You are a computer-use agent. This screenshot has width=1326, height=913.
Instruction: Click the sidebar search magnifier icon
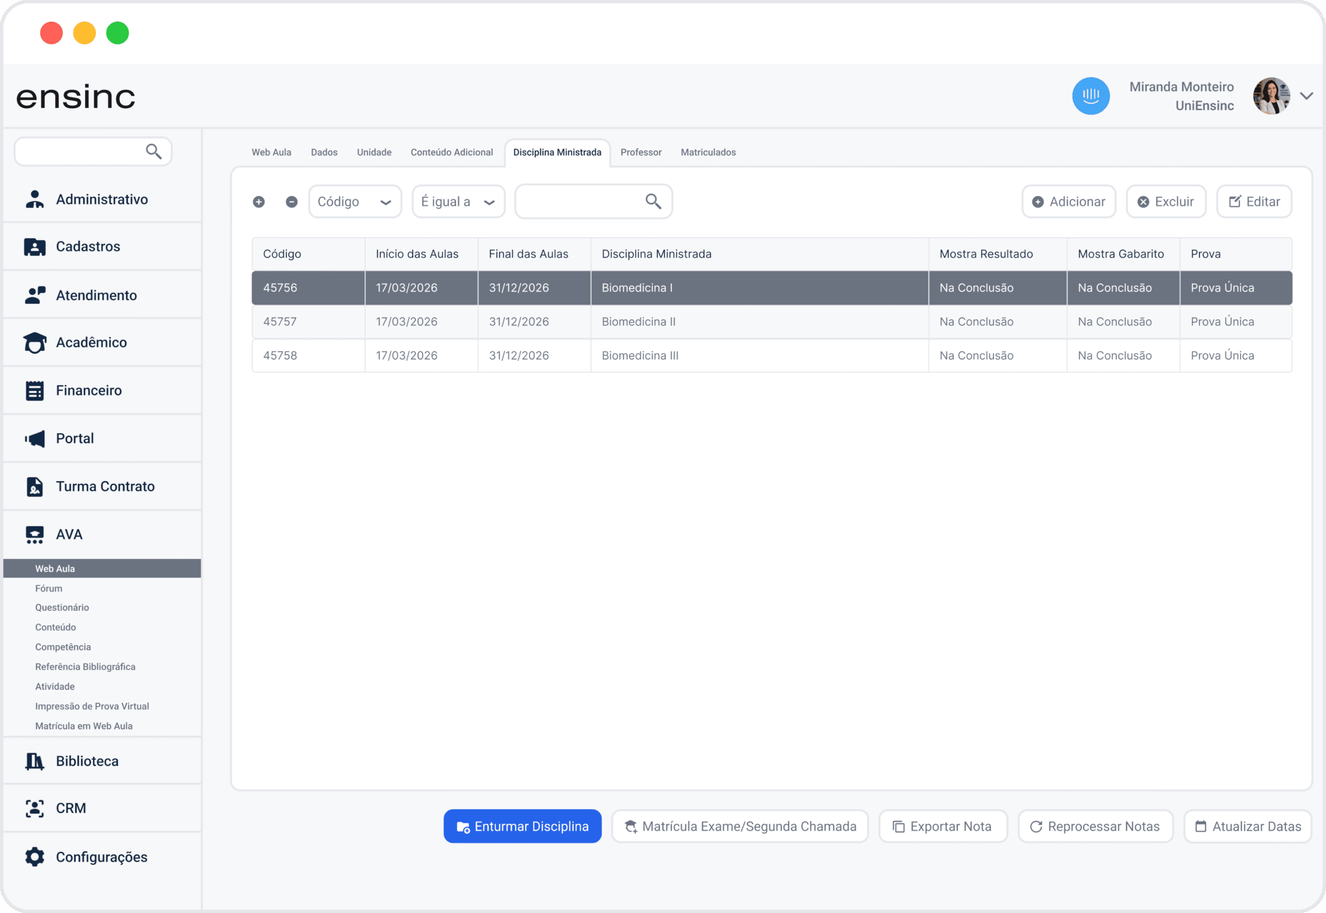tap(153, 152)
